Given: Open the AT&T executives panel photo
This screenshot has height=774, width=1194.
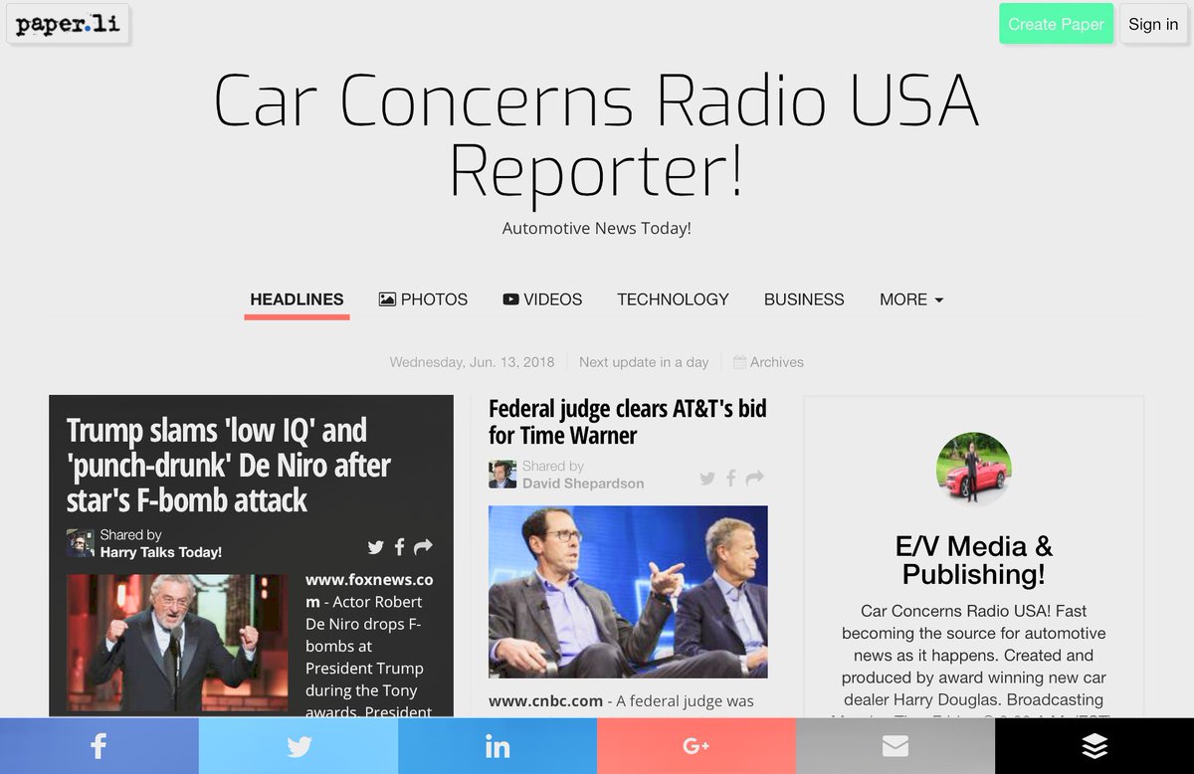Looking at the screenshot, I should [628, 592].
